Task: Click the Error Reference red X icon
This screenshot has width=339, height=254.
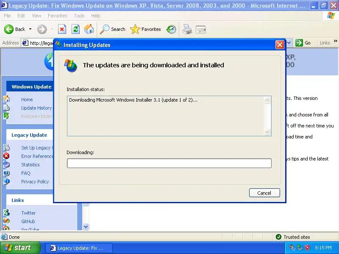Action: pos(6,156)
